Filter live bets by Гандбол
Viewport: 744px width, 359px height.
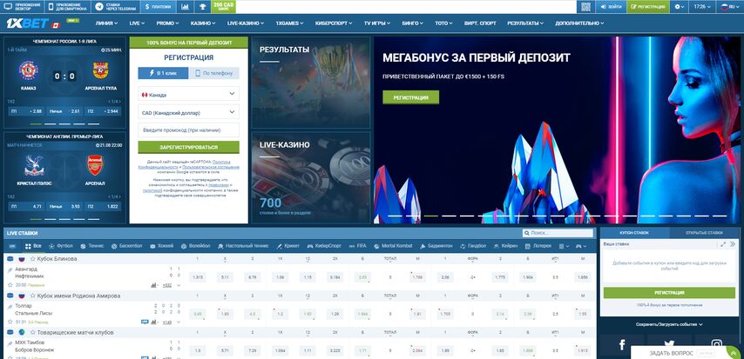(473, 246)
